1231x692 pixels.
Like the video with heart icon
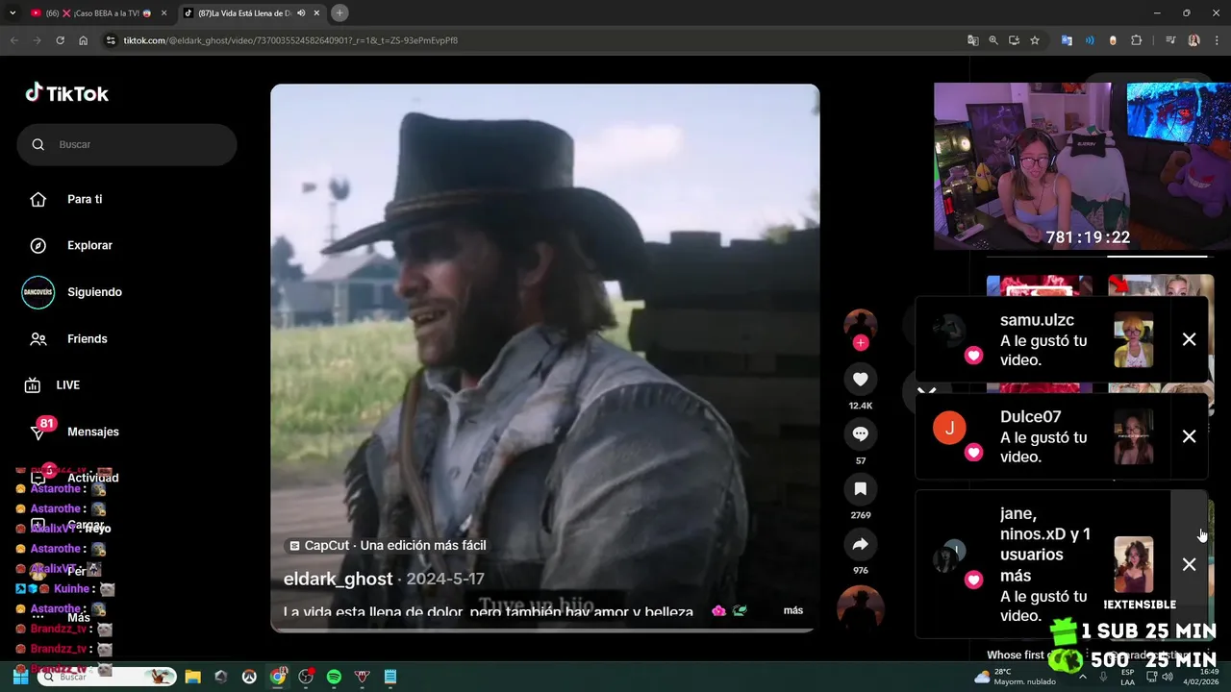[x=860, y=379]
